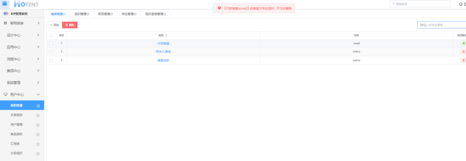Click star icon next to 关系矩阵
This screenshot has height=161, width=466.
(x=38, y=115)
